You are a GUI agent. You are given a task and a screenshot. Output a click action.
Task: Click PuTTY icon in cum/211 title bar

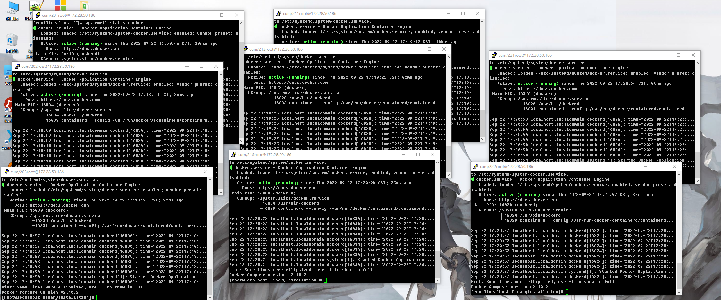(x=279, y=13)
